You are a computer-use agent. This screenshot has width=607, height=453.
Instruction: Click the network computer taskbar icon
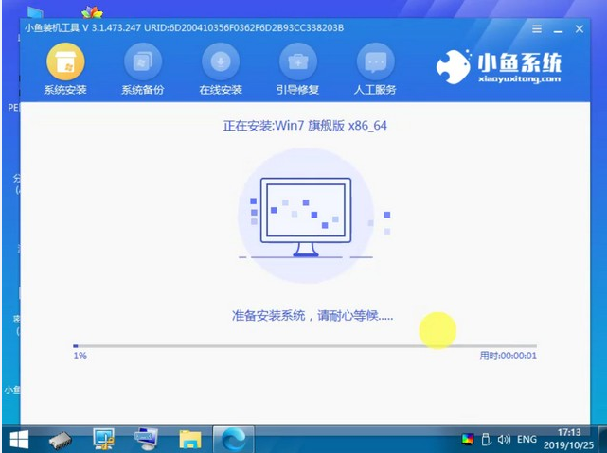pos(147,439)
